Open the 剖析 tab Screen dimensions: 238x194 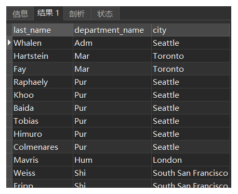(77, 14)
